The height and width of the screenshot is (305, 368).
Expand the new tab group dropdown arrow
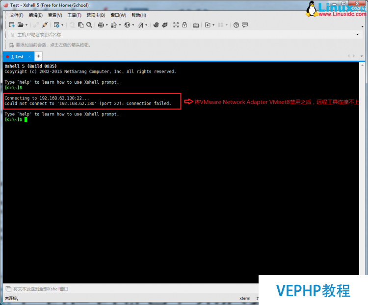(213, 25)
